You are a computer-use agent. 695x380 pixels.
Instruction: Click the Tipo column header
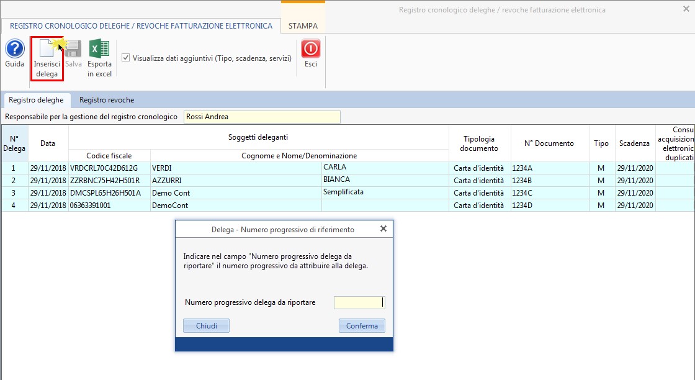tap(601, 143)
